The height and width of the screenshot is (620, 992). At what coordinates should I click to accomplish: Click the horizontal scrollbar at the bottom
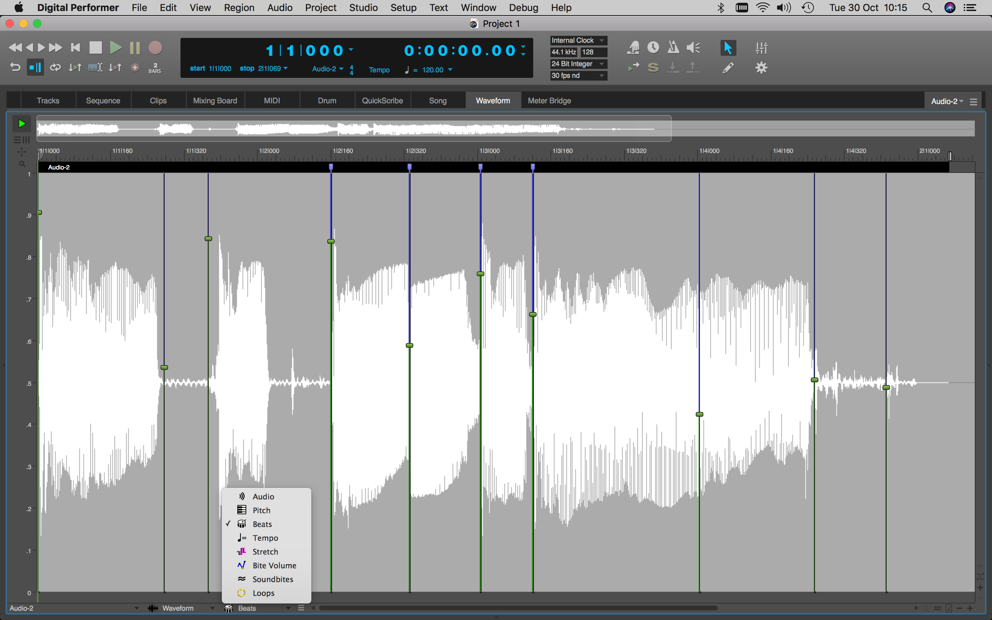coord(518,608)
